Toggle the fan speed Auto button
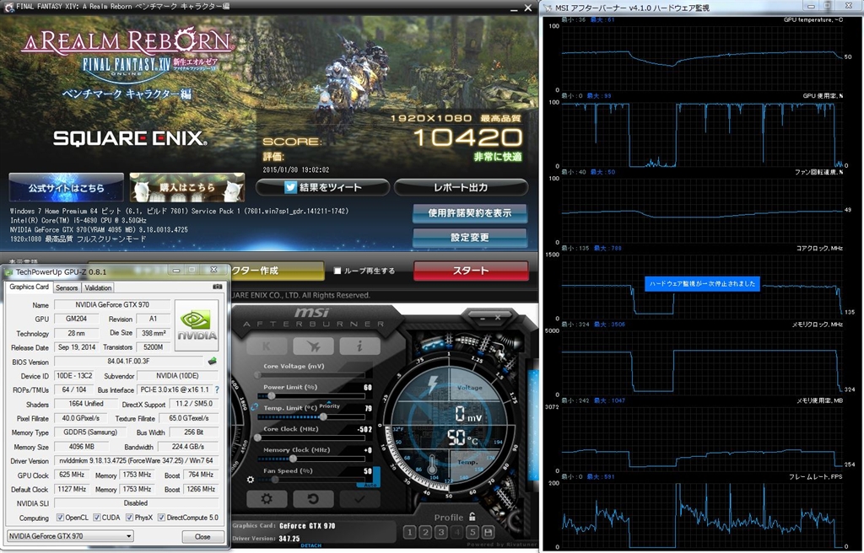The width and height of the screenshot is (864, 553). [369, 486]
